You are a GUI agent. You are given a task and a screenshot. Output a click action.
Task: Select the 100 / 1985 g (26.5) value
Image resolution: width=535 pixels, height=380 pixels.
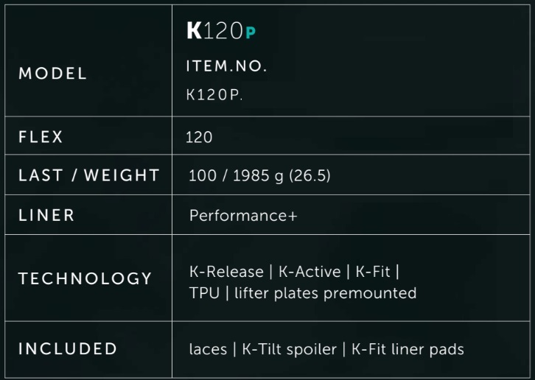click(x=259, y=176)
